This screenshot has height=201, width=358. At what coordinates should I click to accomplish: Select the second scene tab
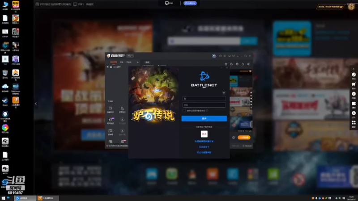(122, 62)
